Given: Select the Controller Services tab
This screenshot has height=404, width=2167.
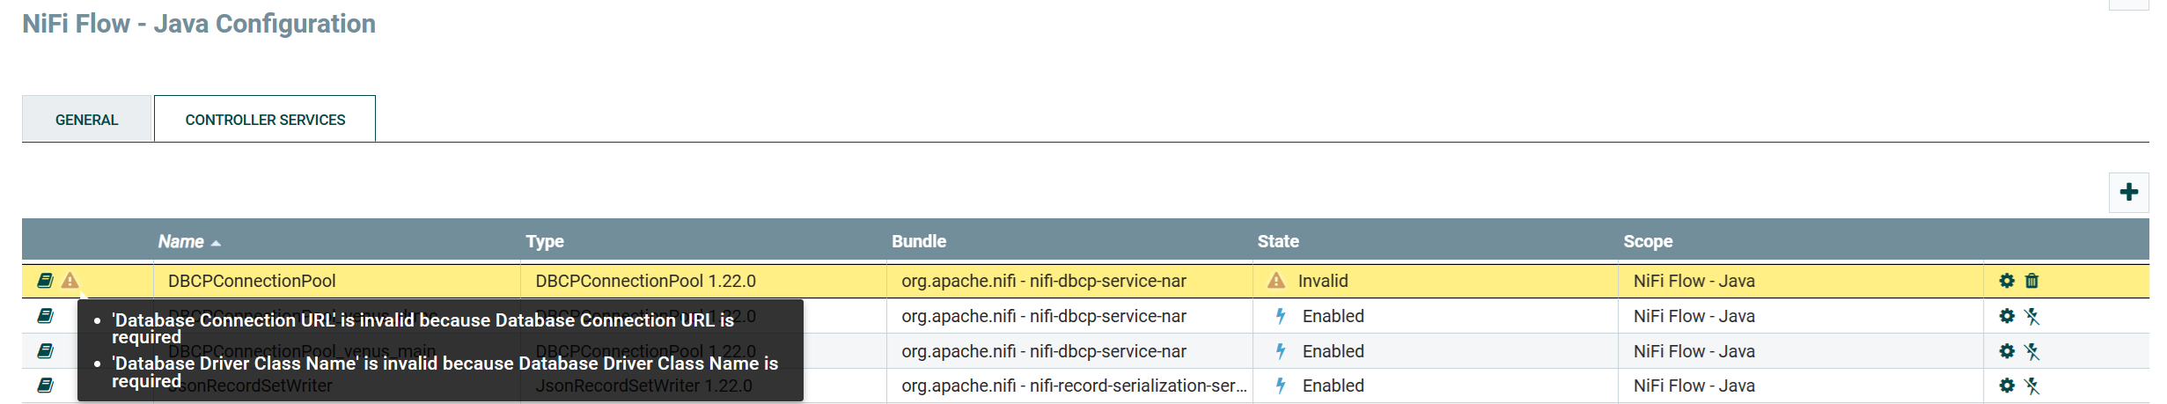Looking at the screenshot, I should tap(265, 119).
